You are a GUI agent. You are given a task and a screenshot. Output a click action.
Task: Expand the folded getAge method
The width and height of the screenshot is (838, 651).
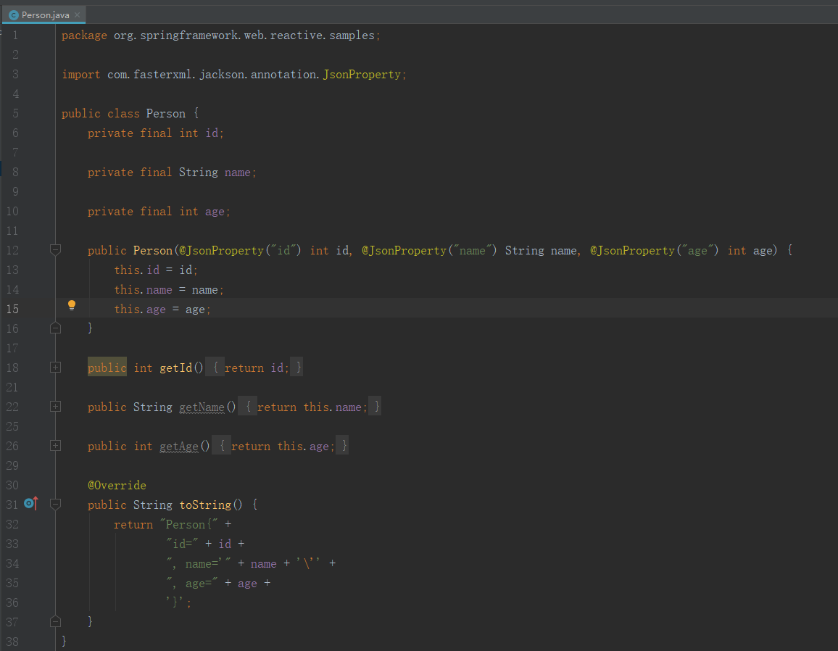[55, 445]
